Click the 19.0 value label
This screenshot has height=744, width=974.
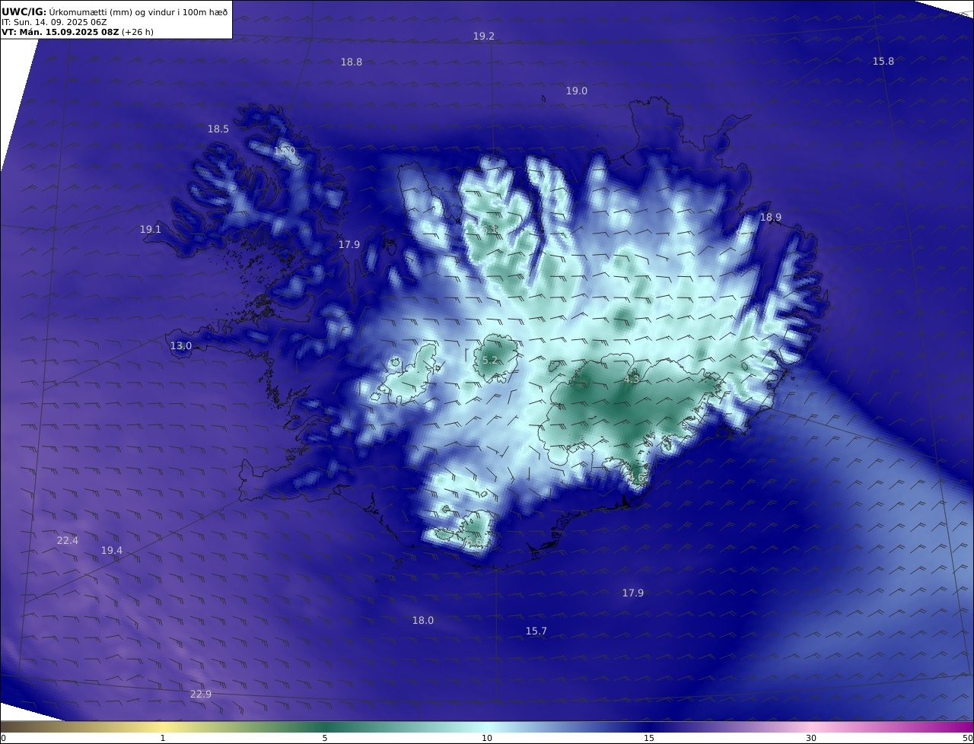[577, 91]
